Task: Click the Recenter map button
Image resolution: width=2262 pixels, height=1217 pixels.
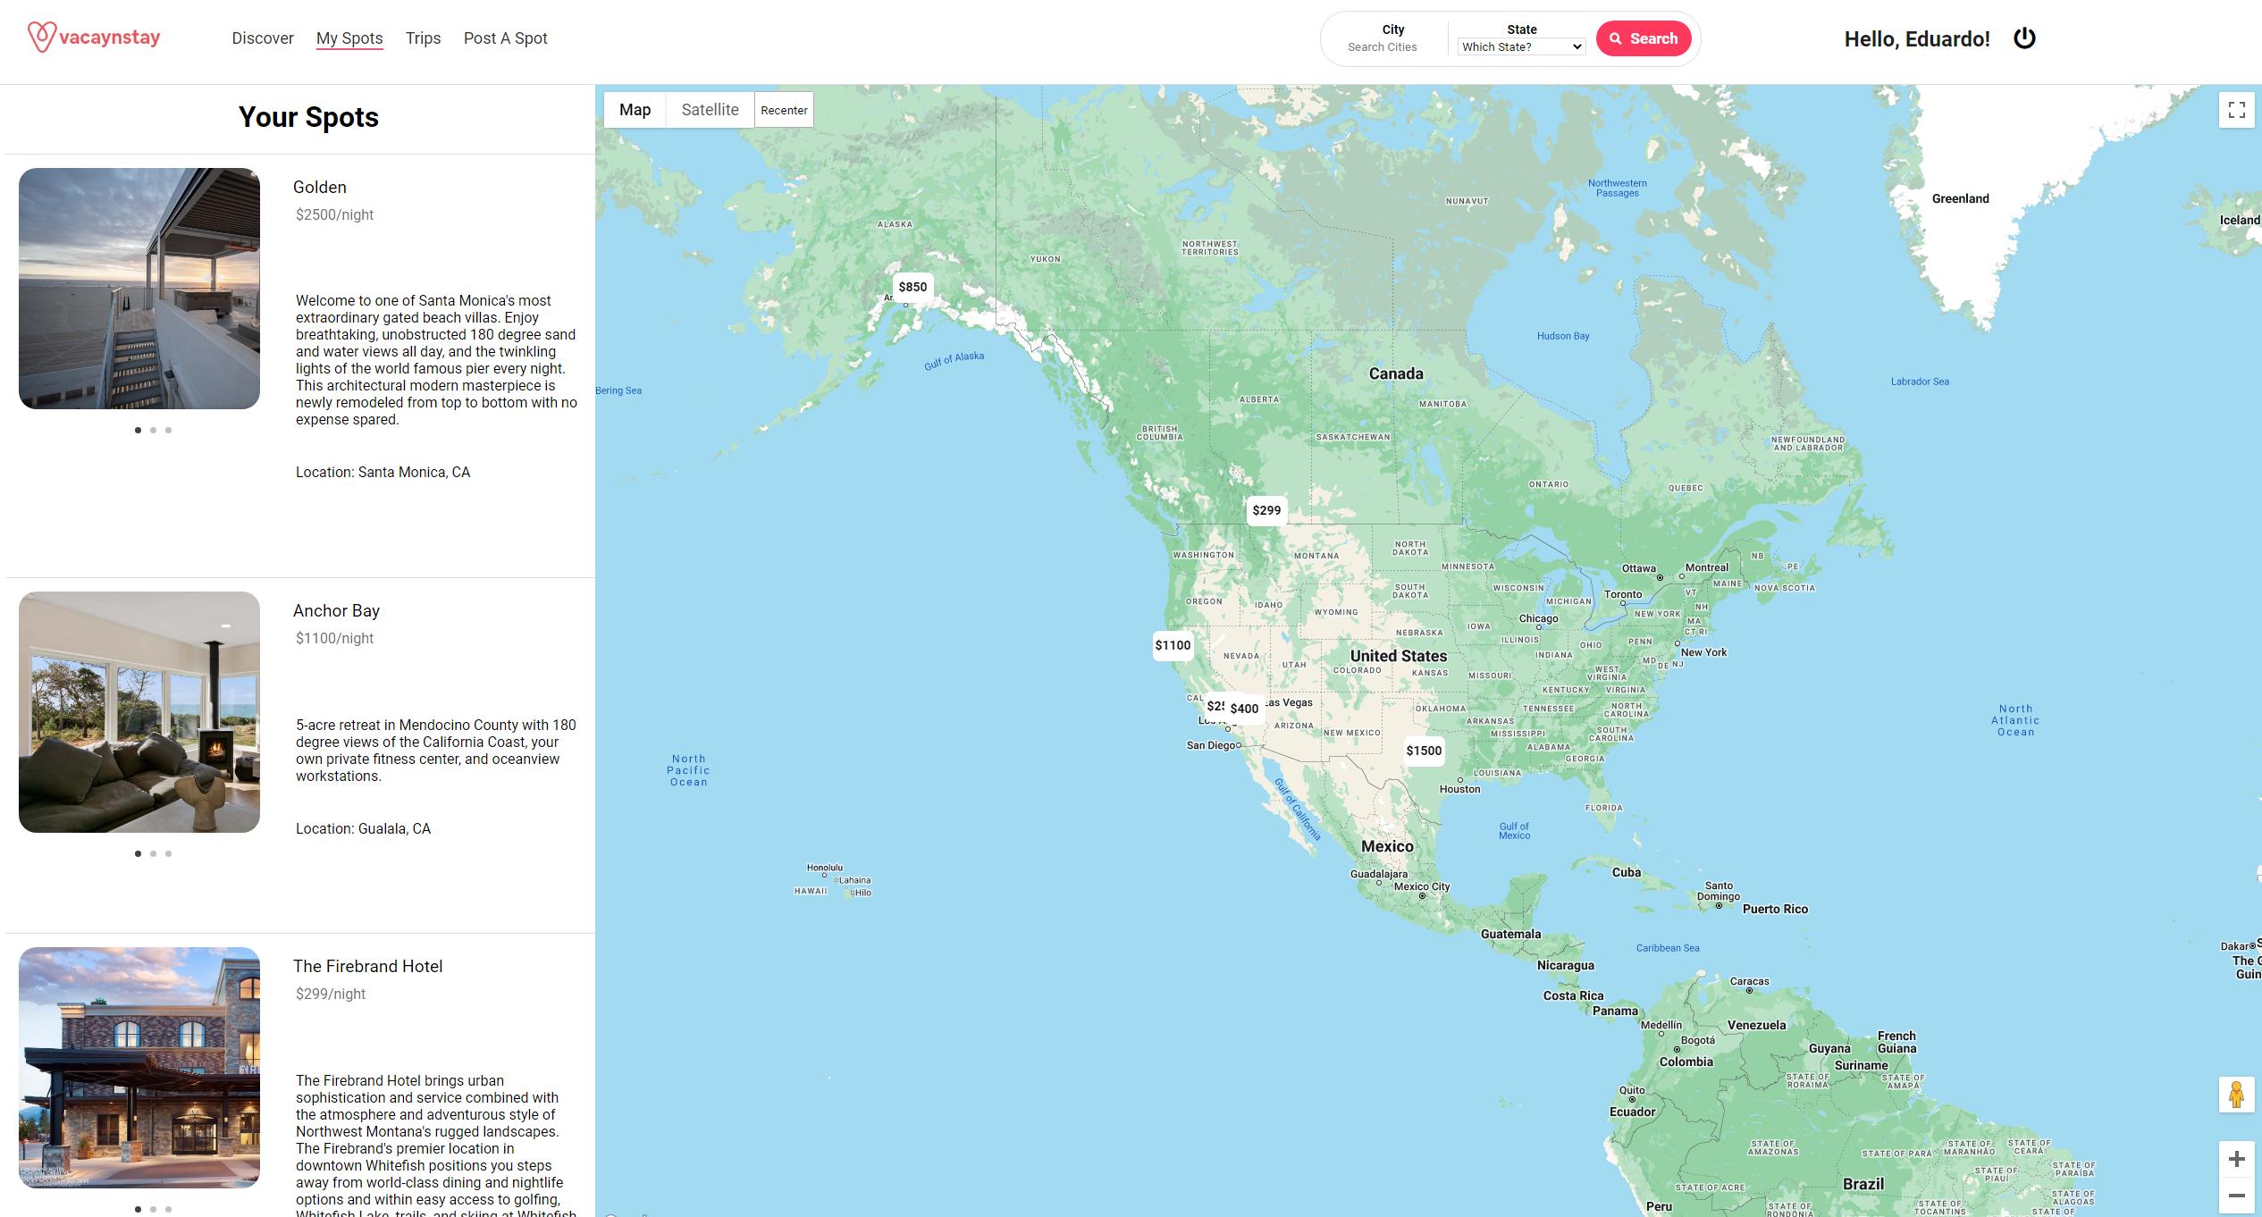Action: [x=784, y=110]
